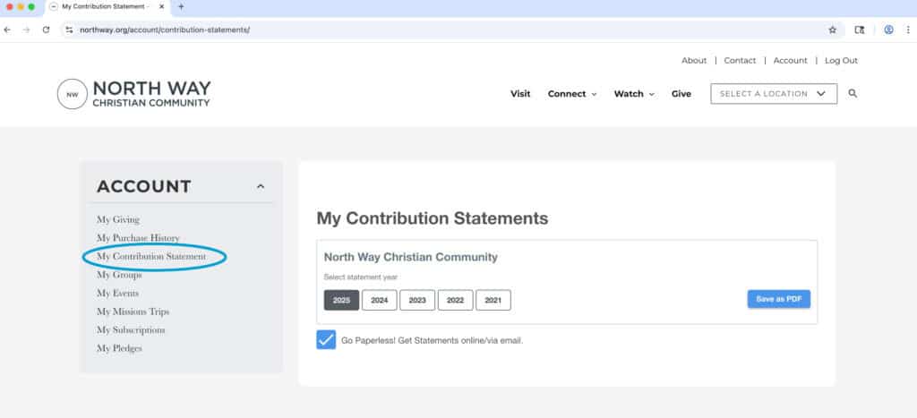
Task: Open the Chrome three-dot menu
Action: 907,30
